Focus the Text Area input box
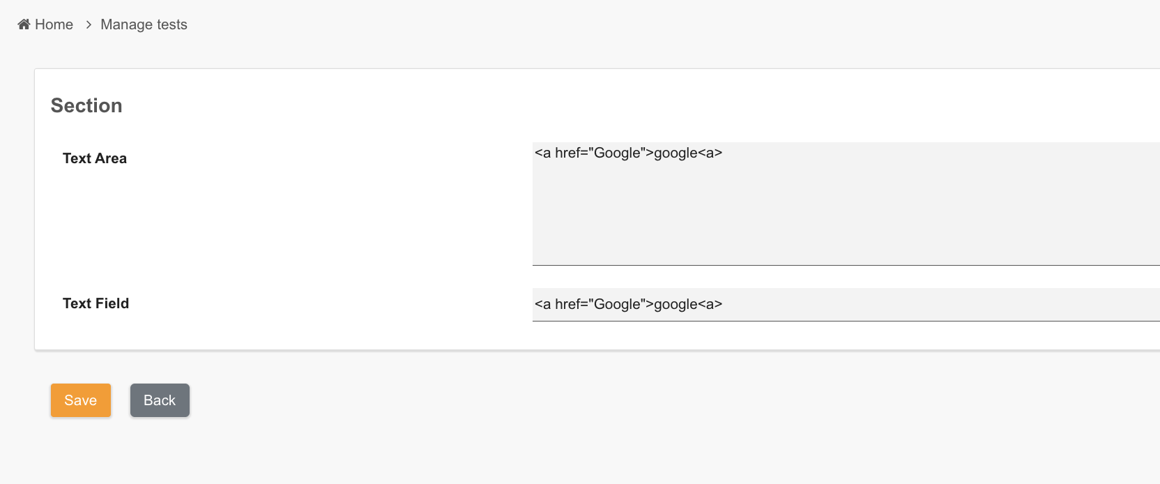This screenshot has width=1160, height=484. pyautogui.click(x=846, y=204)
